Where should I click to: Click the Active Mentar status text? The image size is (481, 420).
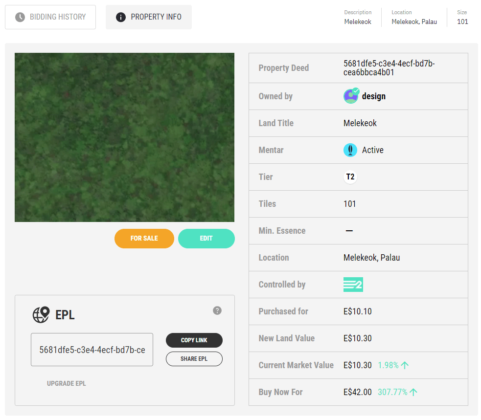coord(373,150)
